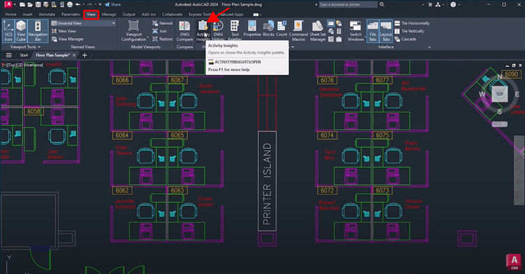525x274 pixels.
Task: Click Tile Horizontally
Action: point(412,23)
